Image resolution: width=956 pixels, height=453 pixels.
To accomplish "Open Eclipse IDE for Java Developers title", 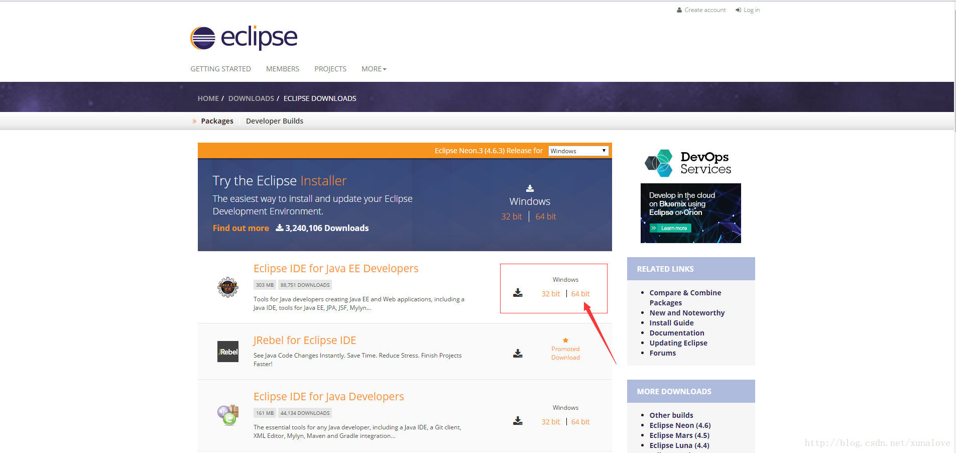I will 329,396.
